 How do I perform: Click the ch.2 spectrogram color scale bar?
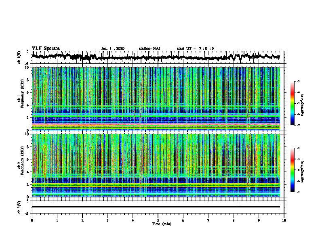coord(293,170)
